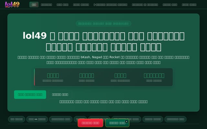207x129 pixels.
Task: Close the floating green button with the X
Action: (126, 122)
